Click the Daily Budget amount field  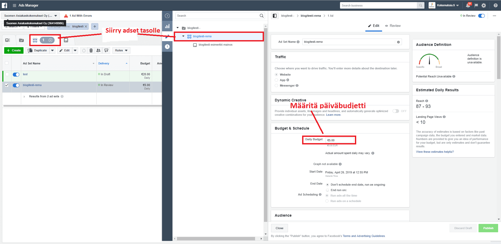tap(339, 140)
